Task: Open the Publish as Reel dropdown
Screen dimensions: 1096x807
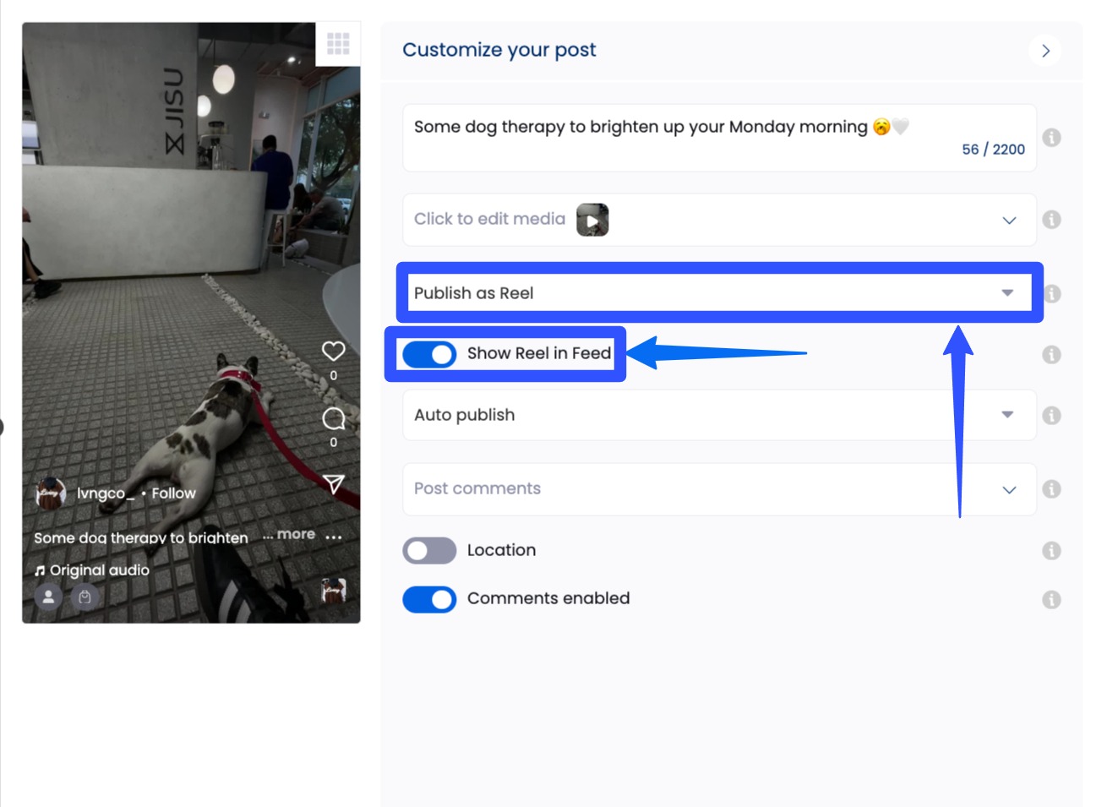Action: 718,293
